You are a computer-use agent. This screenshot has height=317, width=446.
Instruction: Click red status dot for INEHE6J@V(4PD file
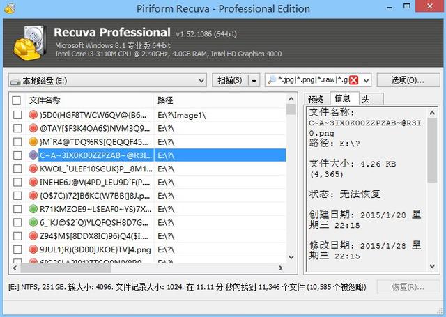[x=33, y=182]
